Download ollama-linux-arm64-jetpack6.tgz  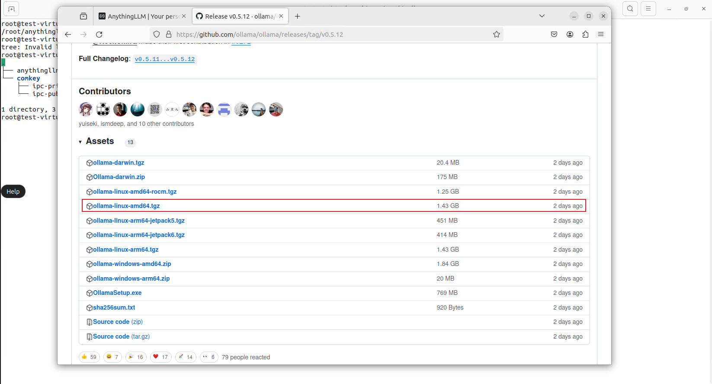139,235
